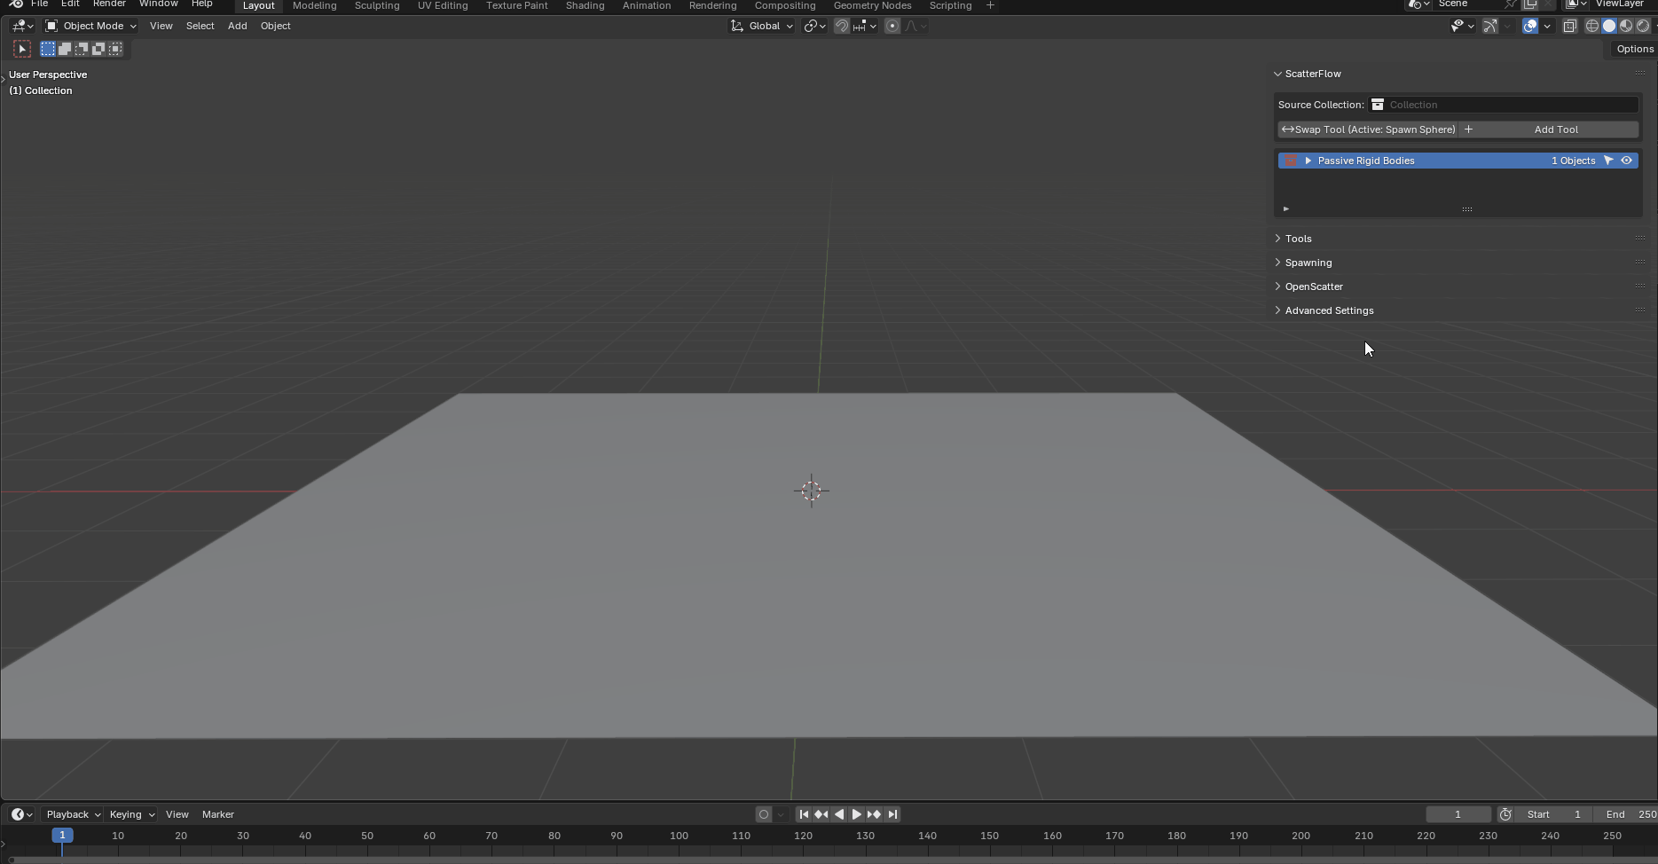Toggle proportional editing in the header

(x=892, y=26)
